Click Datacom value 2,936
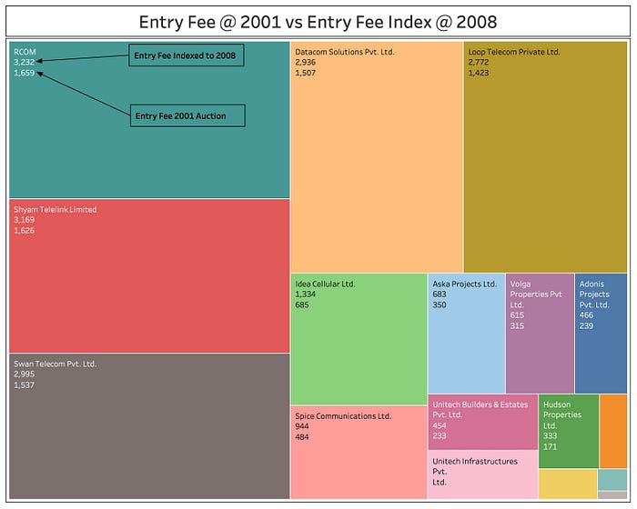This screenshot has height=509, width=637. coord(306,62)
